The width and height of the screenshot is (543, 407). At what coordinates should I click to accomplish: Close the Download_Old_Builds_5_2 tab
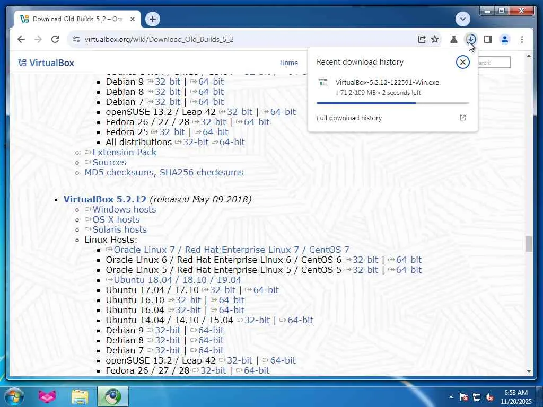(132, 19)
